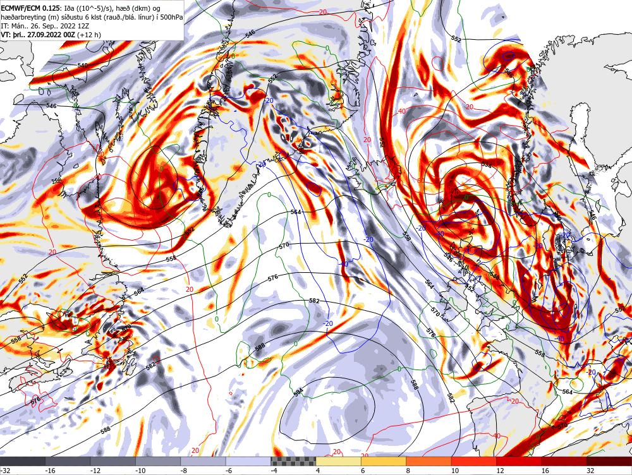The image size is (632, 475).
Task: Click the "16" legend value
Action: pyautogui.click(x=545, y=471)
